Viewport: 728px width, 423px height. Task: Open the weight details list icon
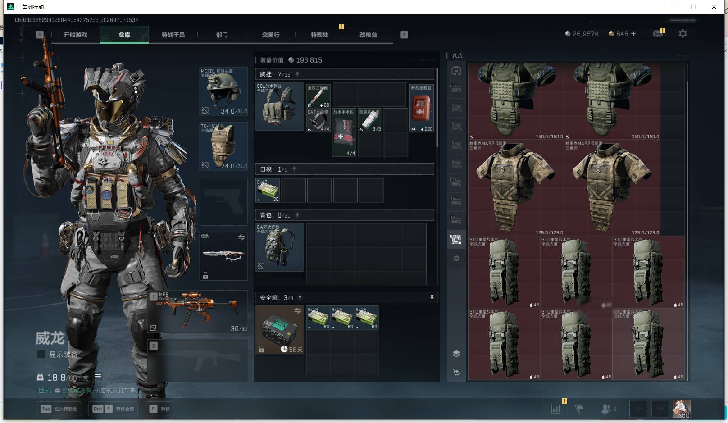[98, 376]
